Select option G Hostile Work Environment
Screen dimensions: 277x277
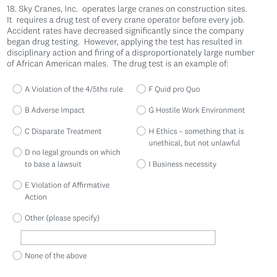pyautogui.click(x=141, y=110)
